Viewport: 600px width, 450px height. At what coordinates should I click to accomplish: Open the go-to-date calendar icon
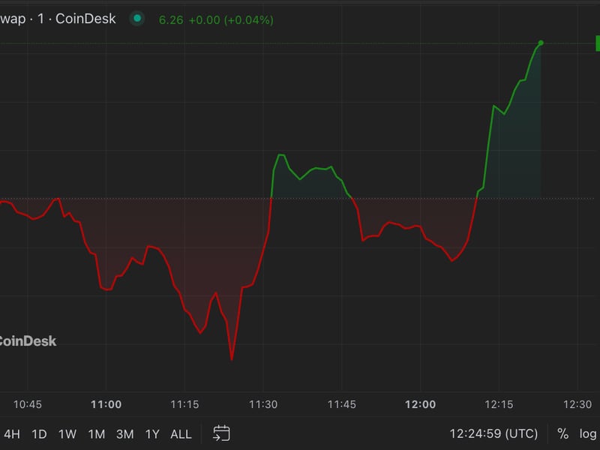(221, 433)
